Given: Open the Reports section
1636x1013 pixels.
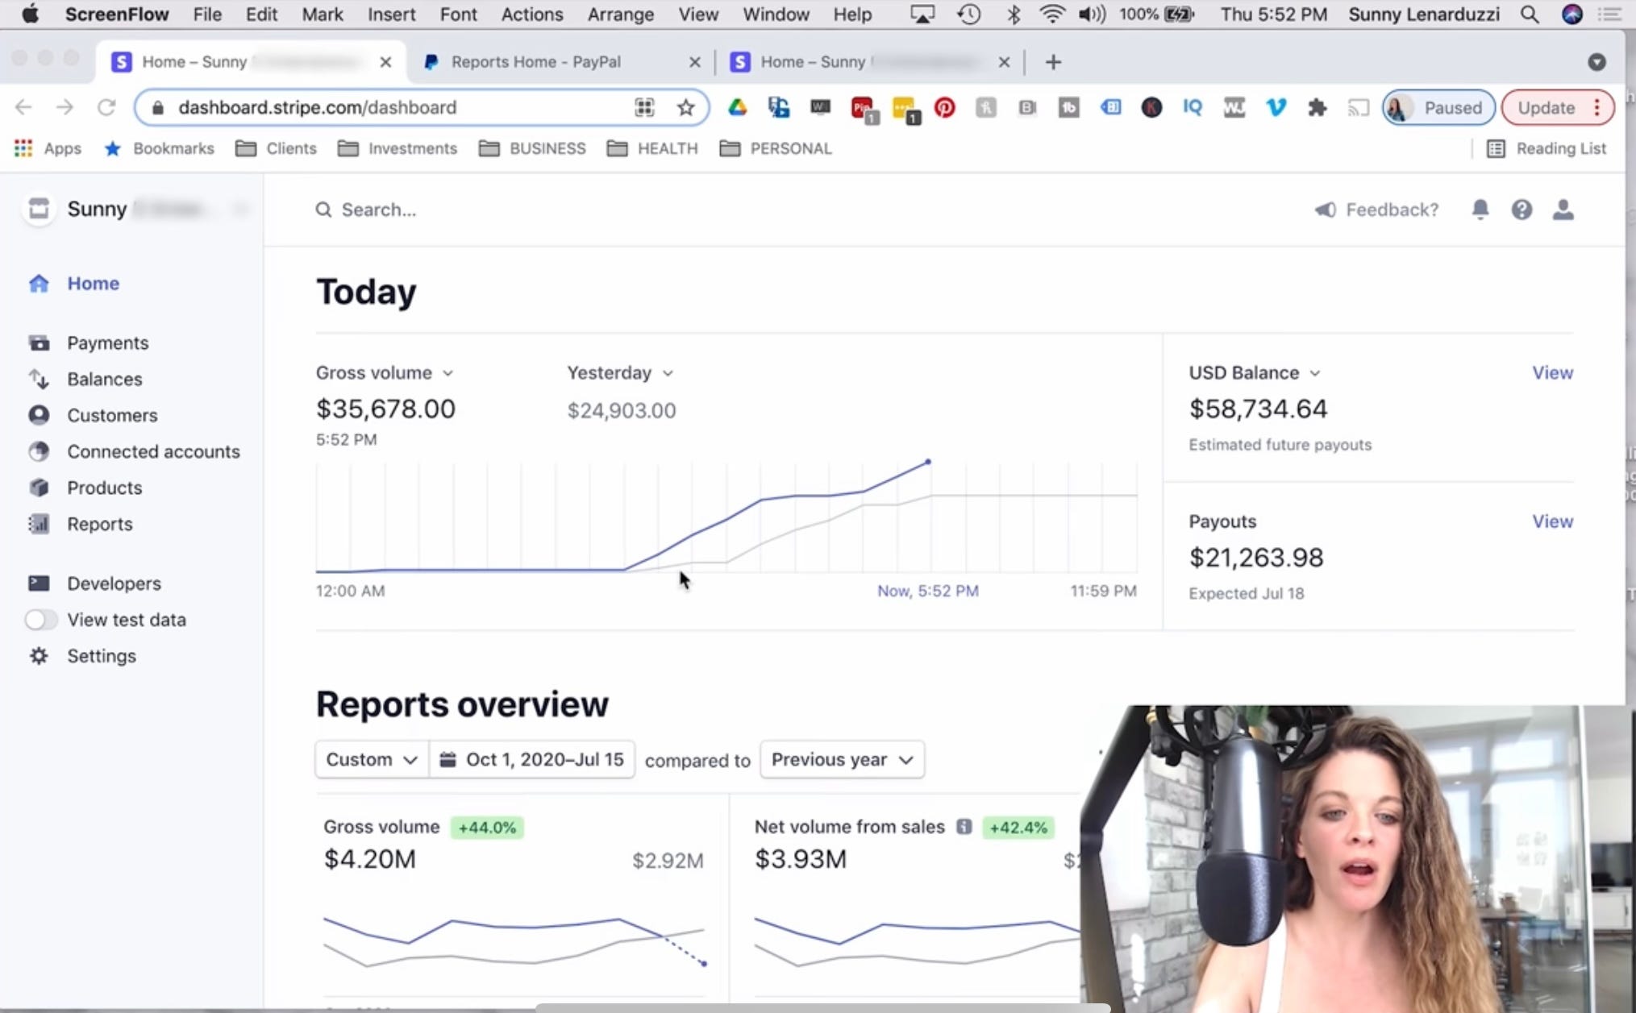Looking at the screenshot, I should click(x=100, y=524).
